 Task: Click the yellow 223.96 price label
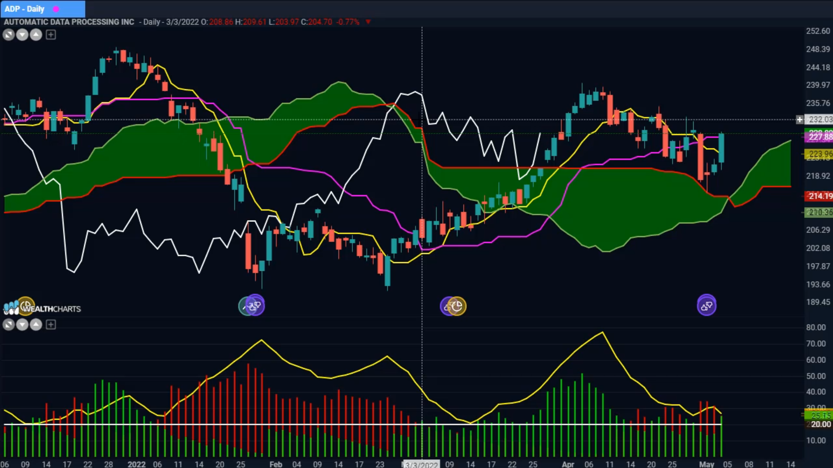[819, 154]
